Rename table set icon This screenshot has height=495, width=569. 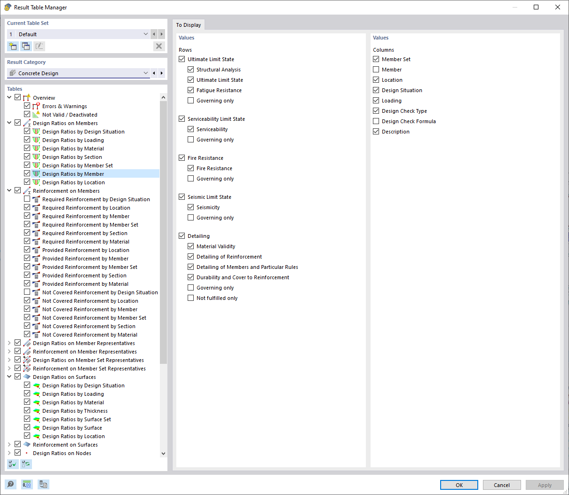pyautogui.click(x=39, y=46)
